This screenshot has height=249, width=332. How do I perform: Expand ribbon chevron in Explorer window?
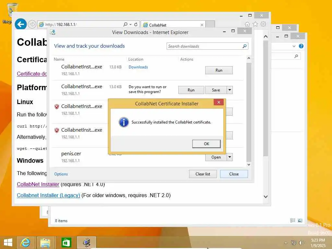point(294,46)
